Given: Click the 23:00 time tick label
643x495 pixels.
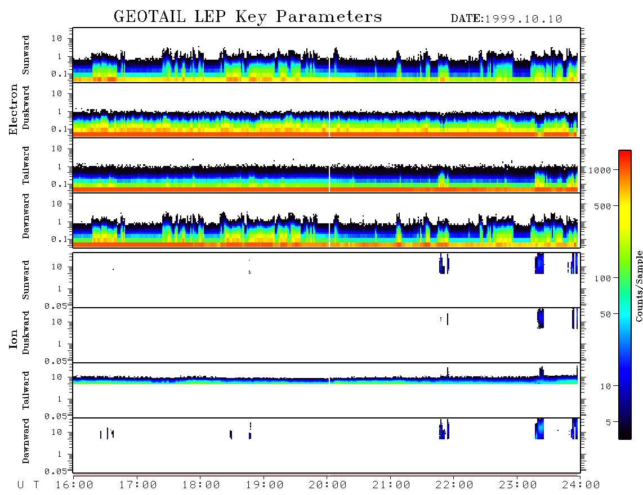Looking at the screenshot, I should [518, 485].
